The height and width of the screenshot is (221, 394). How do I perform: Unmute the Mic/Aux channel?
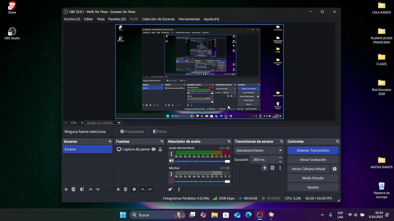(x=171, y=181)
